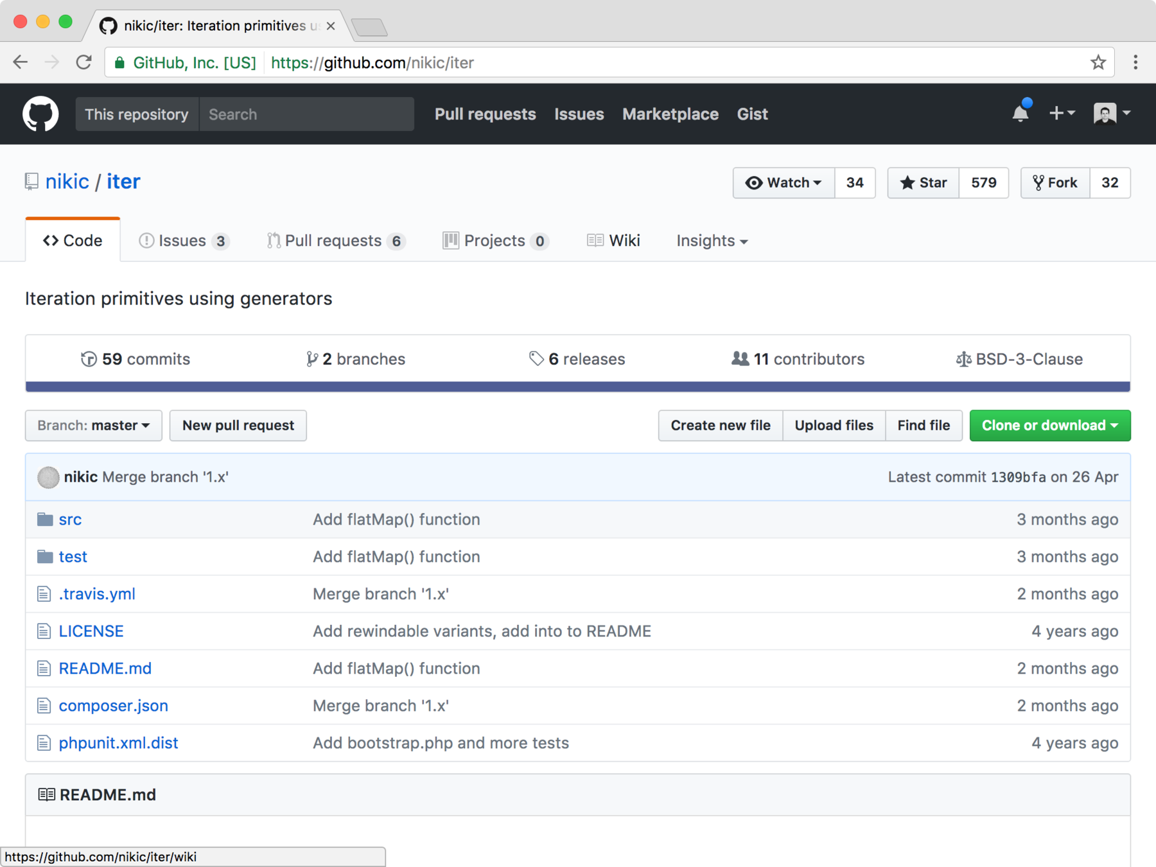Click Create new file
1156x867 pixels.
721,426
